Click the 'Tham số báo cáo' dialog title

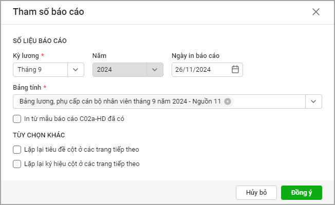(48, 12)
